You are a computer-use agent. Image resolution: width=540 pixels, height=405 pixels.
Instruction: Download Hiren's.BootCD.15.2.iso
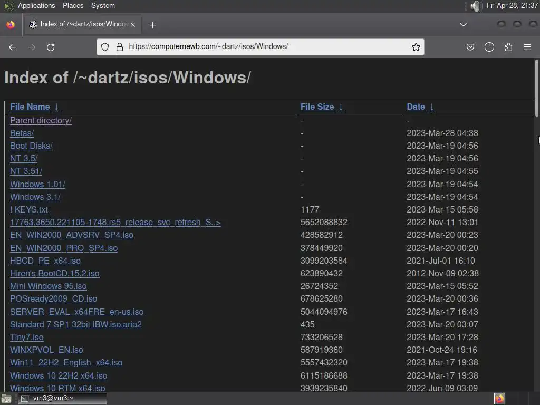54,274
